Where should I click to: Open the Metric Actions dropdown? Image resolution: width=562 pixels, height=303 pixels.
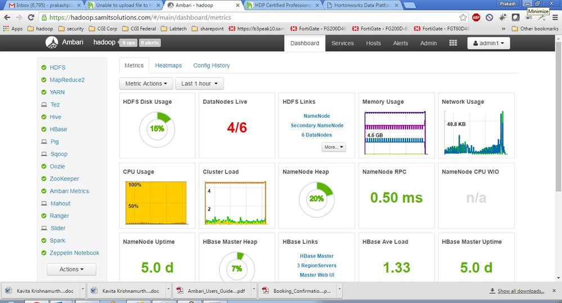[146, 84]
